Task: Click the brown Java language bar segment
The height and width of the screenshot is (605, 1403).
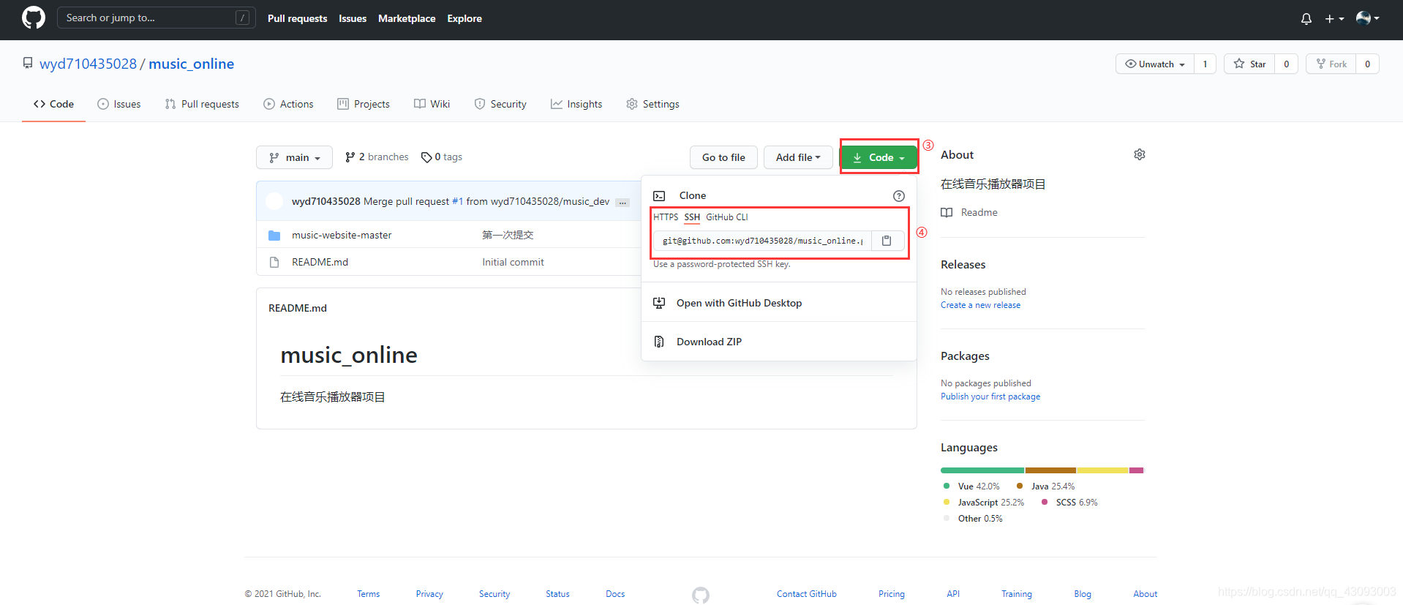Action: (1050, 470)
